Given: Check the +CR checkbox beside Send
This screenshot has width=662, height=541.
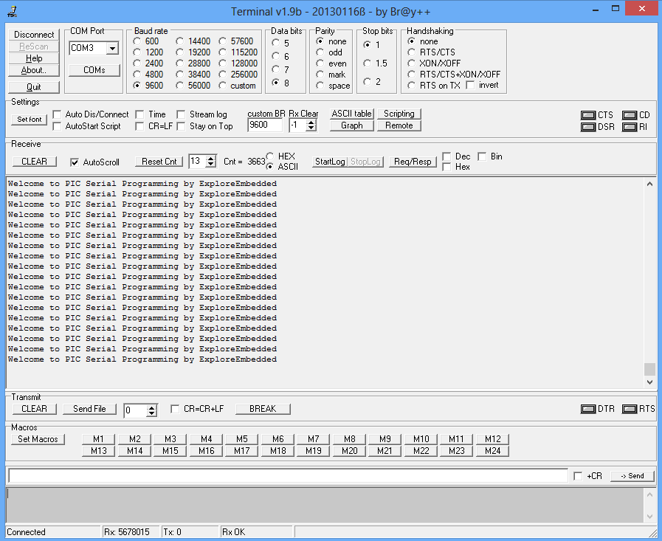Looking at the screenshot, I should pyautogui.click(x=578, y=476).
